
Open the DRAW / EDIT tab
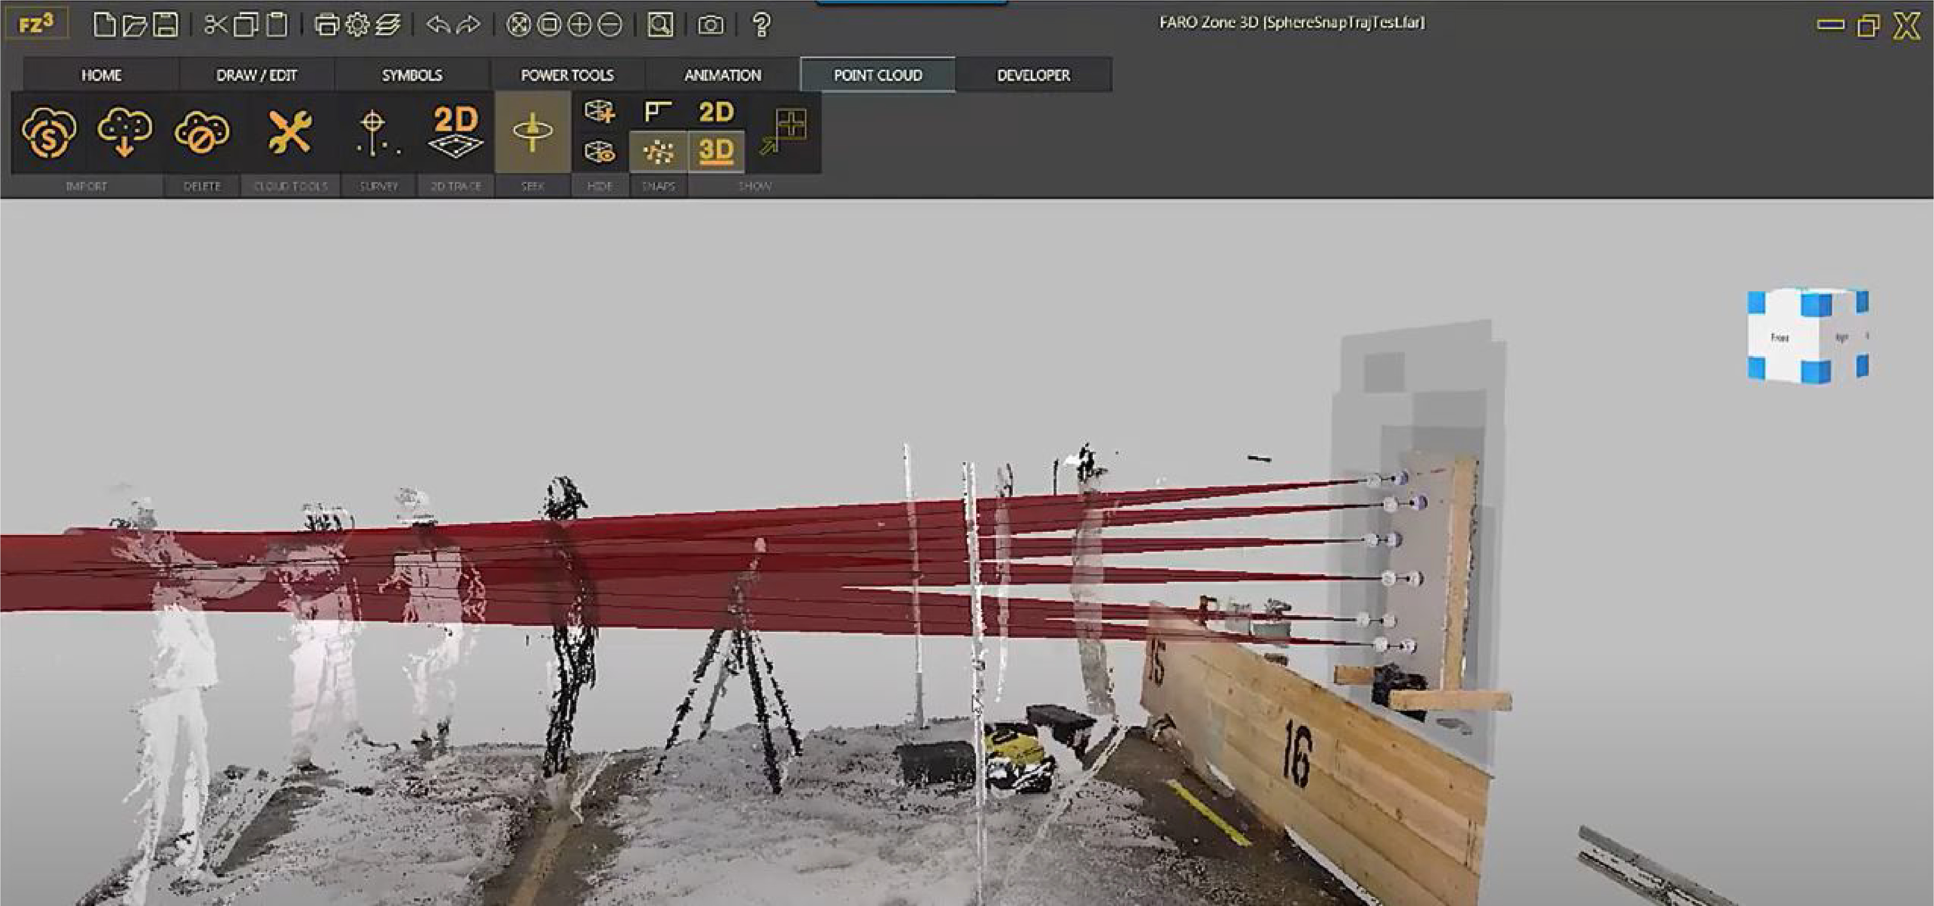point(257,75)
